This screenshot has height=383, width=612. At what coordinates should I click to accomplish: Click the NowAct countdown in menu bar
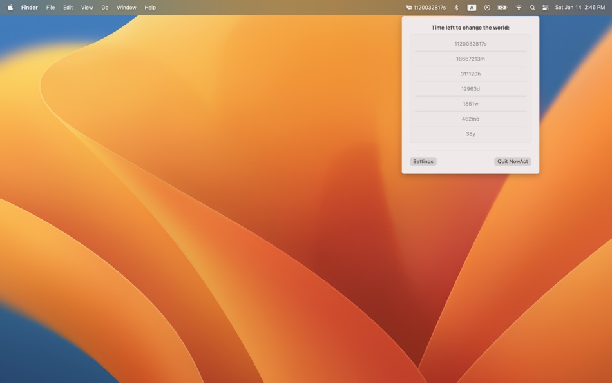(x=426, y=8)
